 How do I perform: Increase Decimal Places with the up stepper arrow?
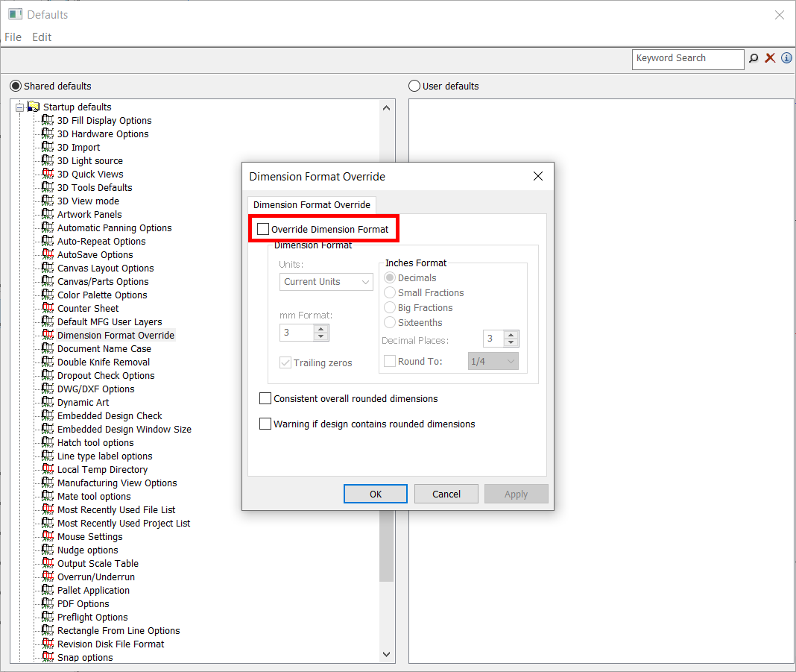511,334
